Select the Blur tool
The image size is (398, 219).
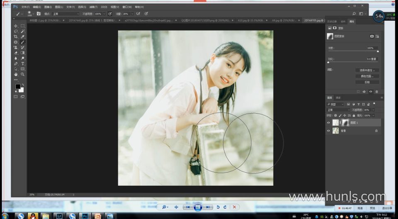16,58
